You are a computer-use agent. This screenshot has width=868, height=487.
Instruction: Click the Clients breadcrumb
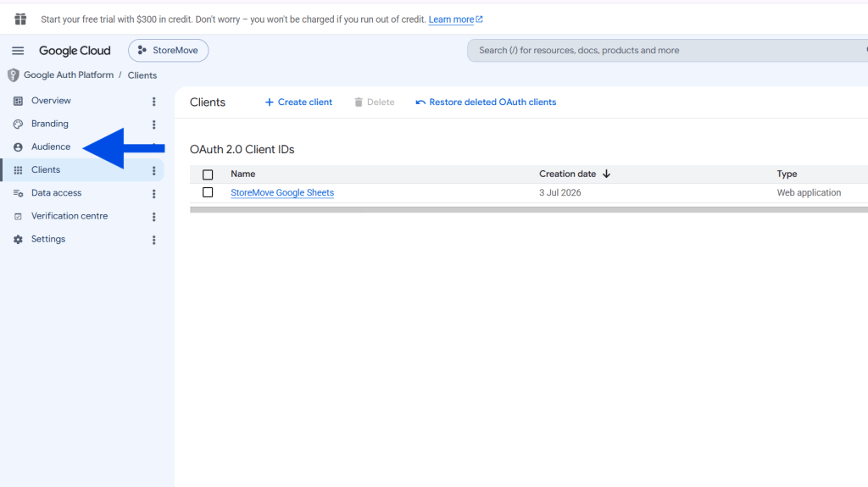click(142, 75)
